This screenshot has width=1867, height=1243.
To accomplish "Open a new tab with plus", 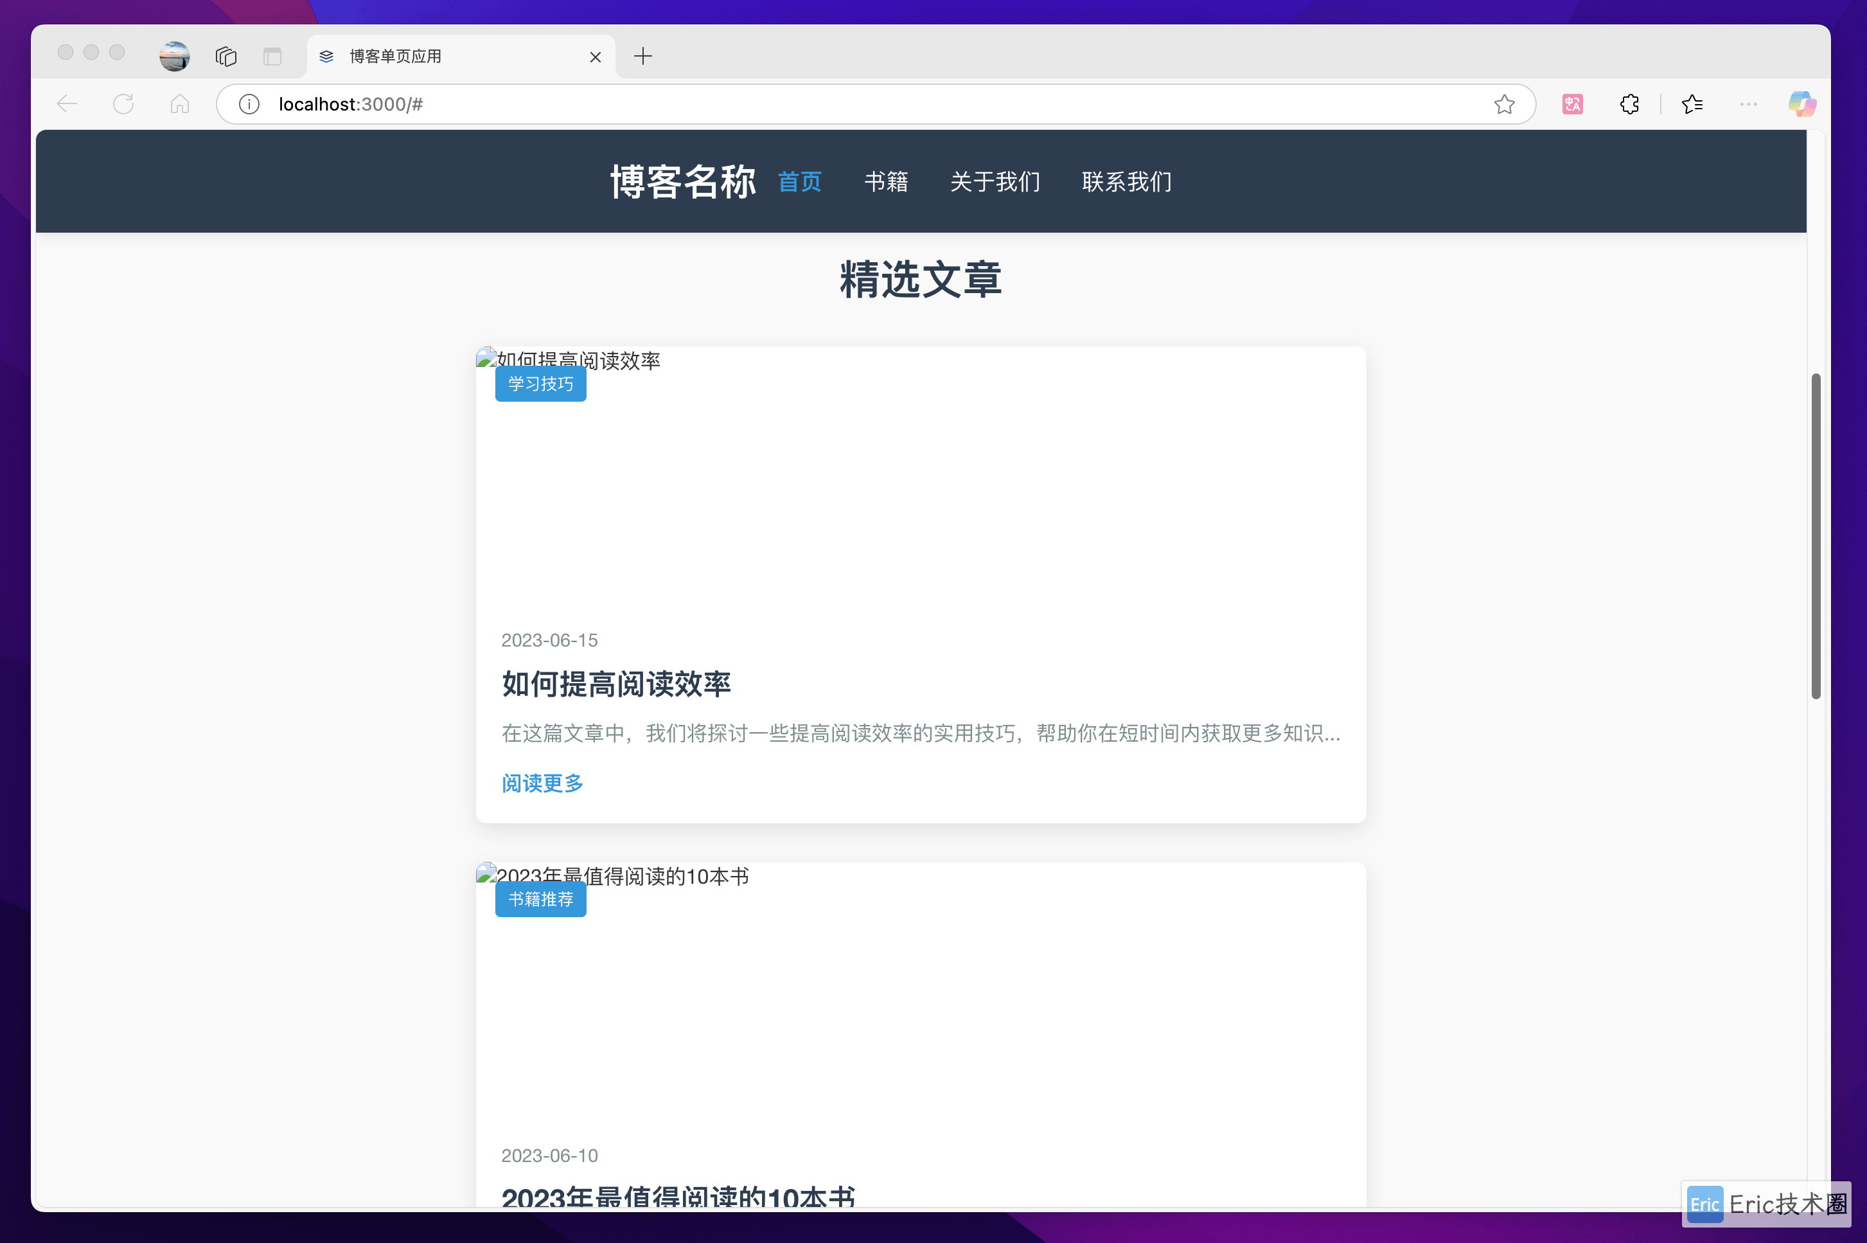I will tap(642, 57).
